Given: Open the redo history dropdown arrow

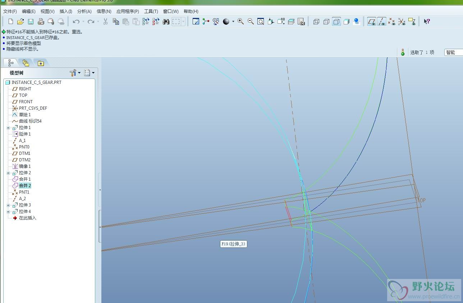Looking at the screenshot, I should (98, 22).
